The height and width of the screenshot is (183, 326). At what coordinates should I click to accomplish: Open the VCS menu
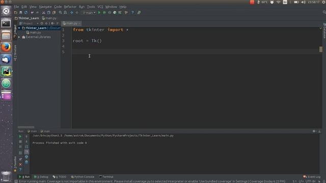100,7
